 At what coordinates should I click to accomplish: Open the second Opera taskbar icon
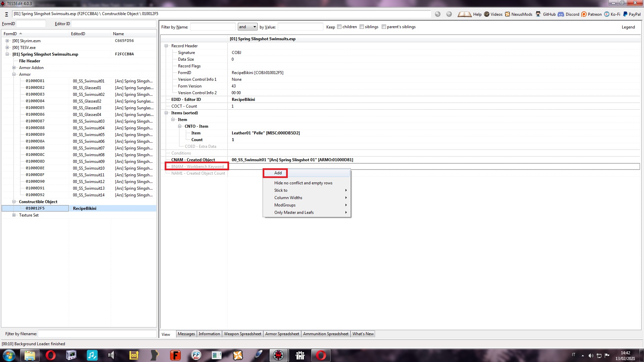click(321, 355)
